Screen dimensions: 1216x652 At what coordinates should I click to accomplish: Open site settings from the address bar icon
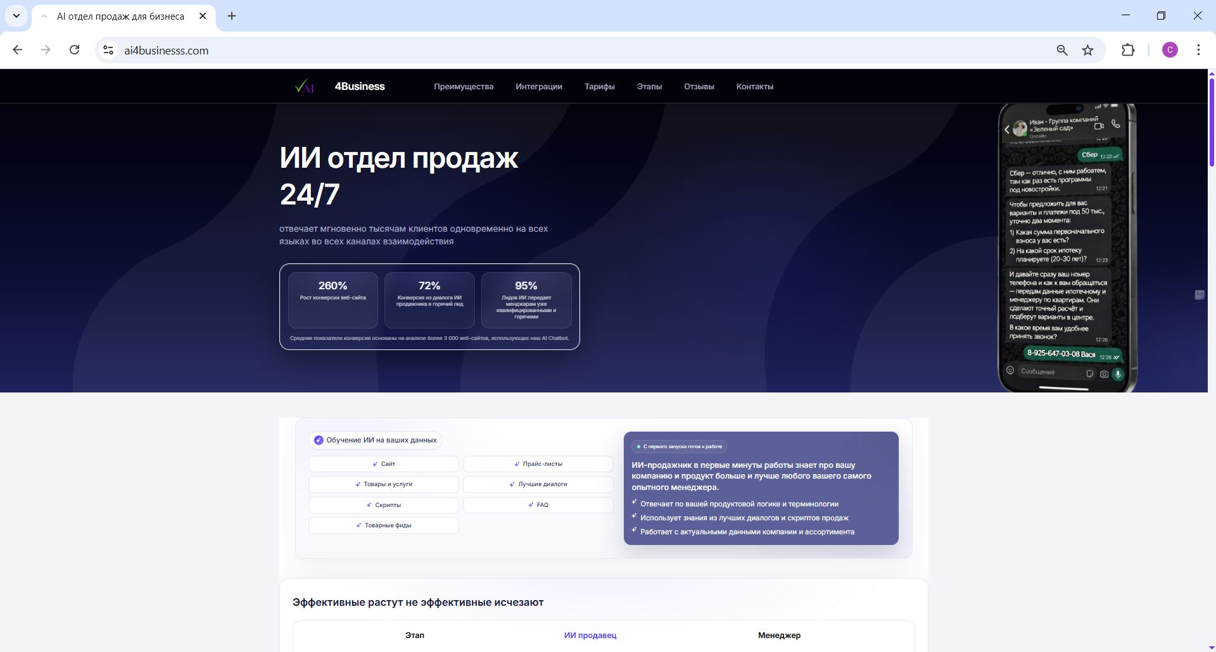pos(107,50)
